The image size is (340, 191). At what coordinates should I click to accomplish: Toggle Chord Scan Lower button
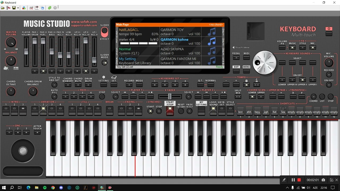pyautogui.click(x=252, y=97)
